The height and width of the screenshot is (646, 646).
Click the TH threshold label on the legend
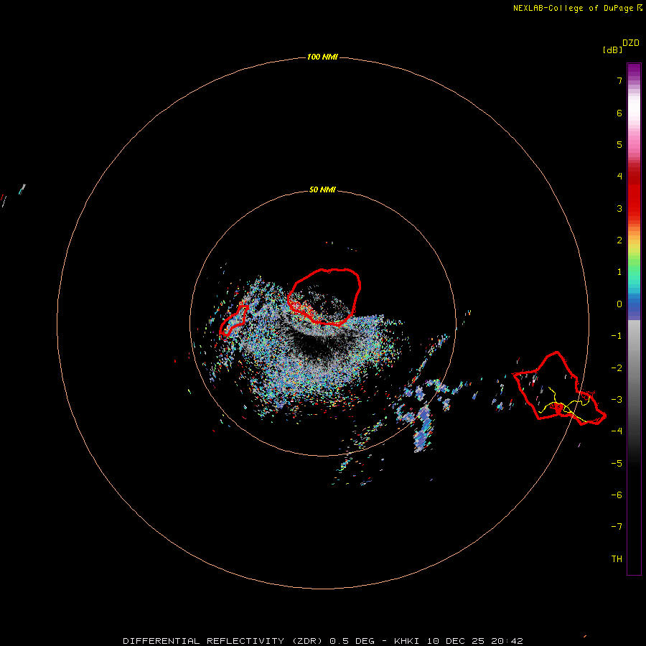617,559
